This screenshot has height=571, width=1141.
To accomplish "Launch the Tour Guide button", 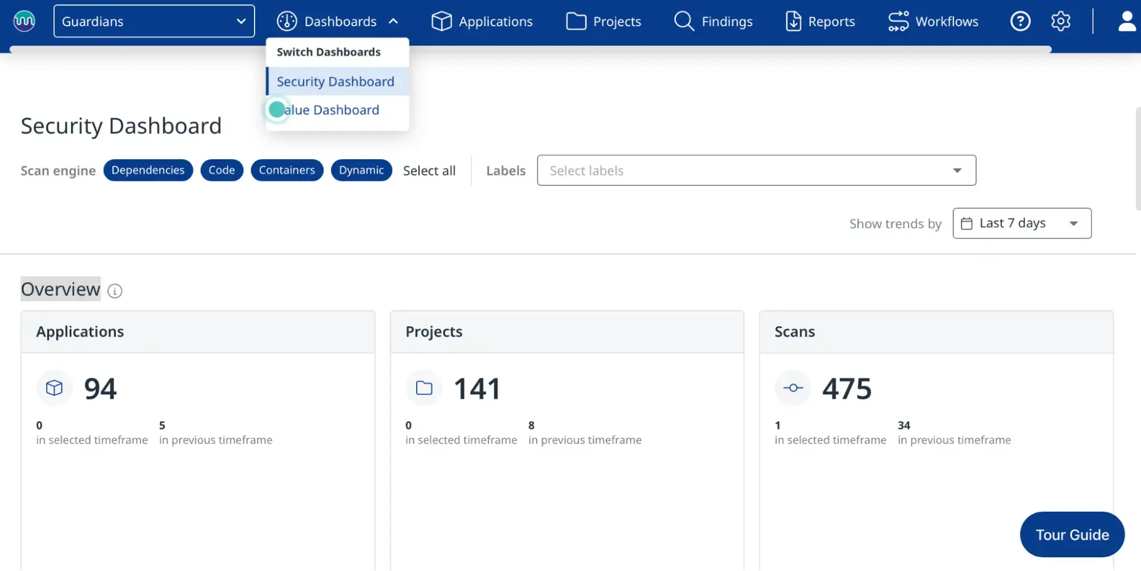I will tap(1071, 534).
